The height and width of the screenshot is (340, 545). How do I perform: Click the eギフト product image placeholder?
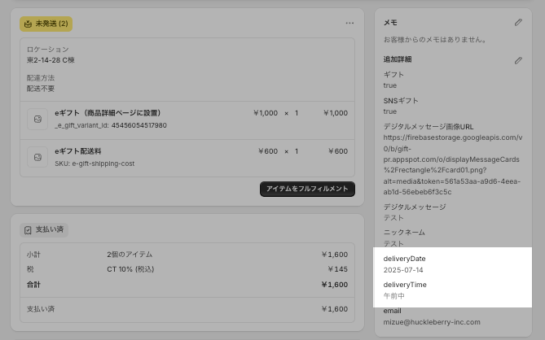pyautogui.click(x=37, y=119)
